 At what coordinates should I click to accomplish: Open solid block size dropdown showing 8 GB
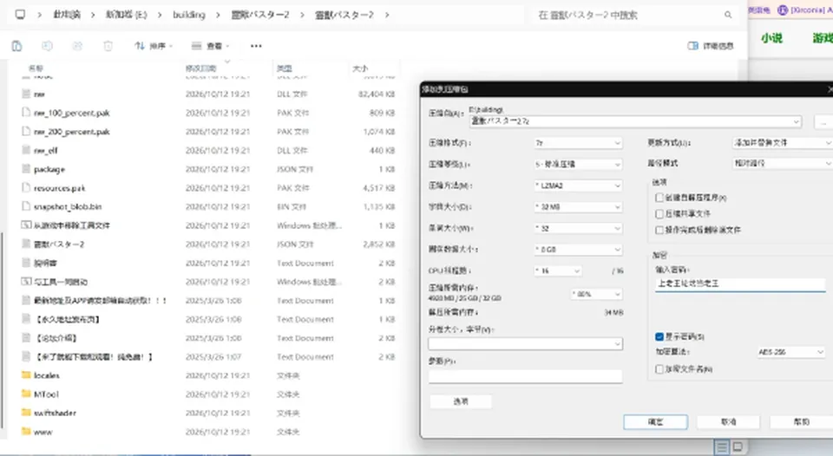[578, 250]
